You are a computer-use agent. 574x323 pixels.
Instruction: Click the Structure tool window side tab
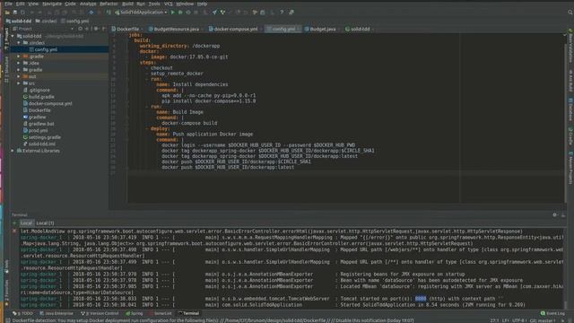pos(6,70)
